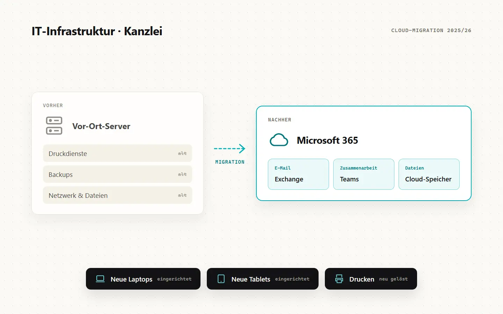Click the IT-Infrastruktur · Kanzlei title
Image resolution: width=503 pixels, height=314 pixels.
click(x=97, y=31)
